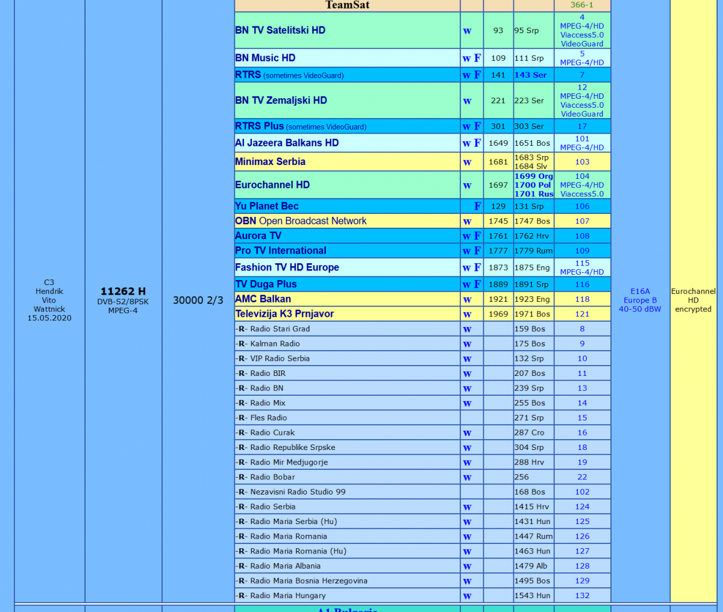Click the 'w' icon in the Pro TV International row

pyautogui.click(x=467, y=252)
